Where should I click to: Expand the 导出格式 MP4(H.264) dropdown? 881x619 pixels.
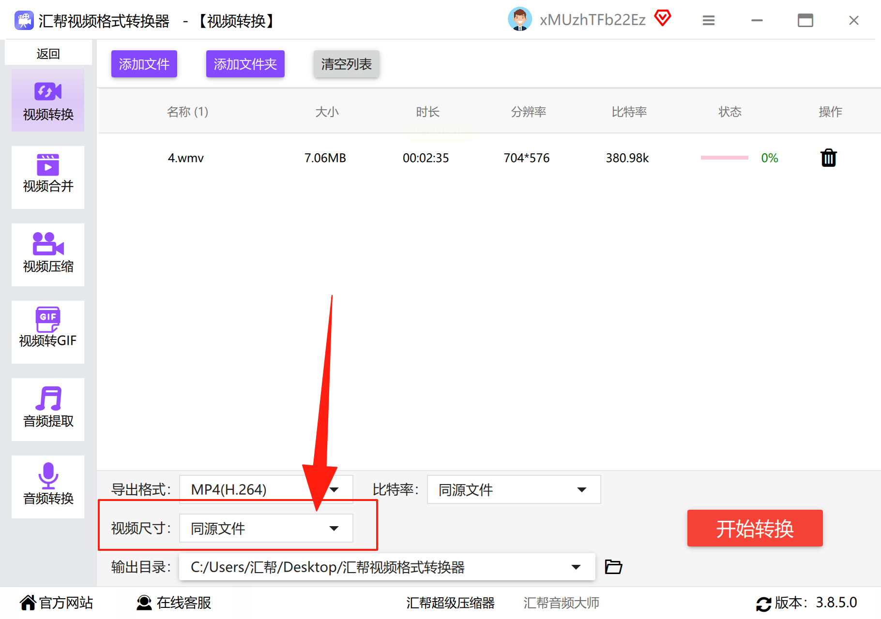[266, 489]
